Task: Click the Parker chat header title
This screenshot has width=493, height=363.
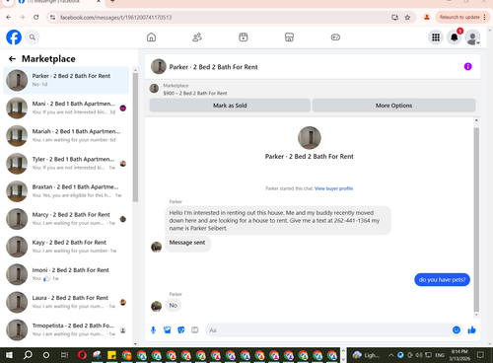Action: pyautogui.click(x=213, y=67)
